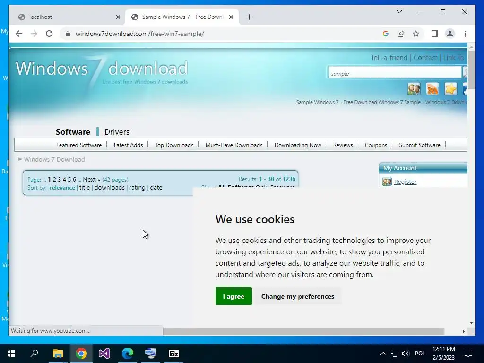Click the Register icon in My Account
The height and width of the screenshot is (363, 484).
[387, 181]
